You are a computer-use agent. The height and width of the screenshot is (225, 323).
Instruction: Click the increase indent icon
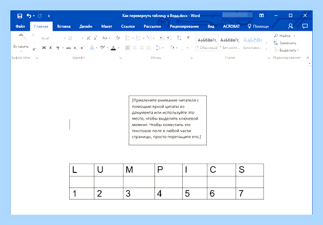[x=169, y=38]
